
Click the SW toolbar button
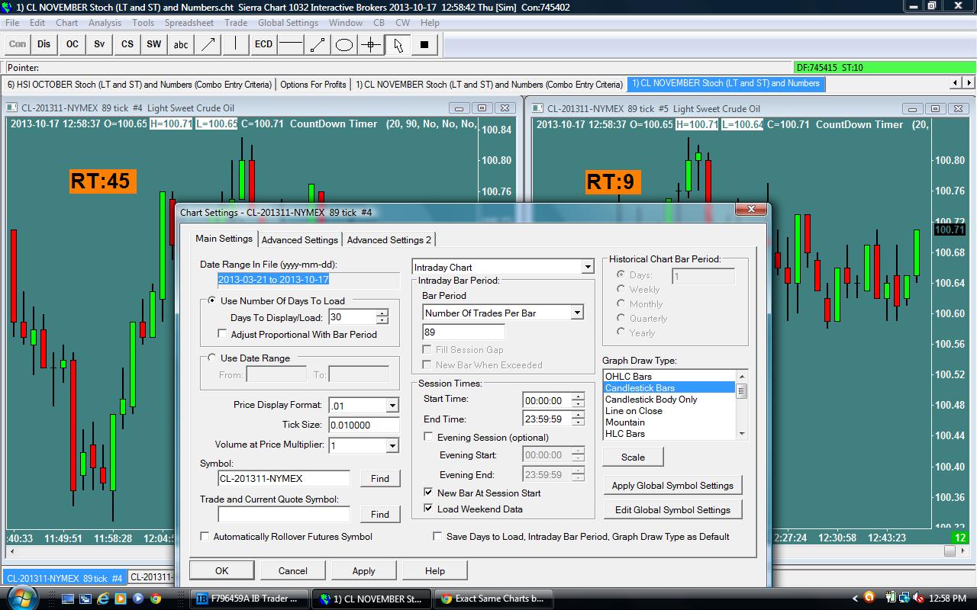(x=154, y=44)
